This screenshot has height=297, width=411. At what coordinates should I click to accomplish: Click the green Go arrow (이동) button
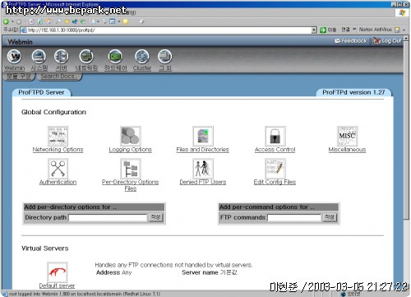point(323,30)
